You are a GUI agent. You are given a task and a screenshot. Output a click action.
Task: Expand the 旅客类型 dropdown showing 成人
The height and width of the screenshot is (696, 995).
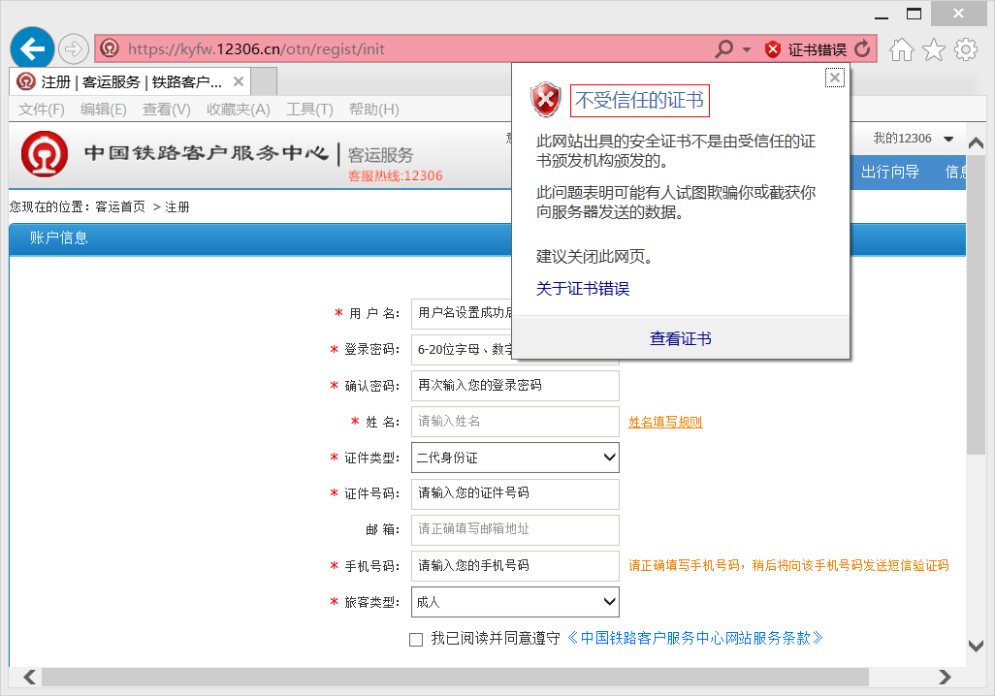point(515,602)
